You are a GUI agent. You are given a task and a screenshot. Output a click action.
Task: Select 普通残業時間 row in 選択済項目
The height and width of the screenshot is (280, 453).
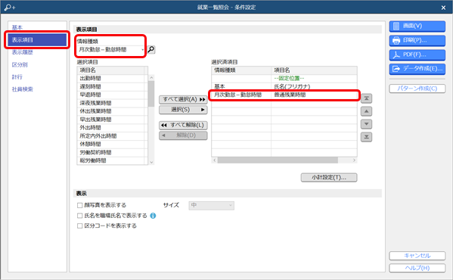click(284, 95)
